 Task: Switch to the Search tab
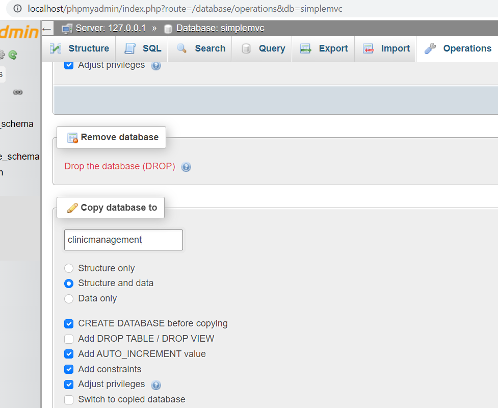[200, 48]
